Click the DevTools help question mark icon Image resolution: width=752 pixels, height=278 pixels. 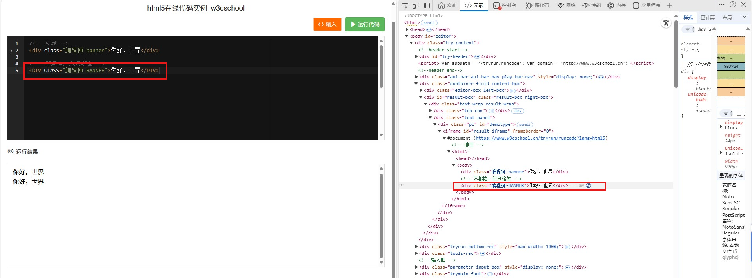[733, 4]
